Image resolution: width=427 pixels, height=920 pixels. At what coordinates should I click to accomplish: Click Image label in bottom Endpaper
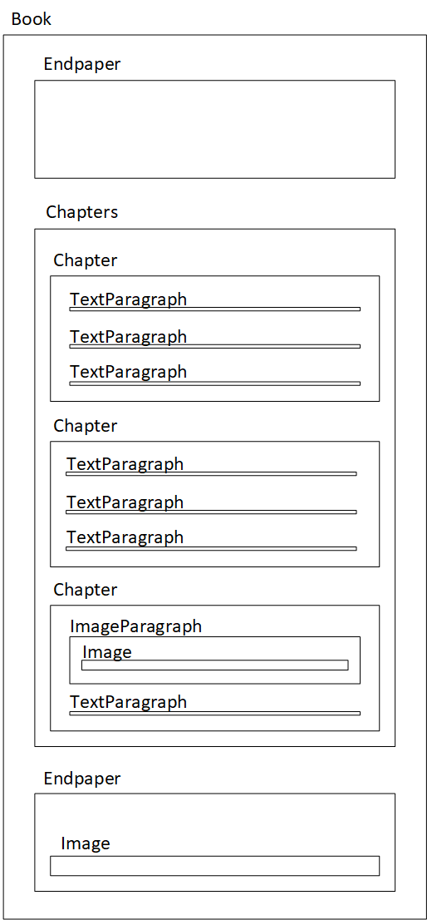(x=86, y=843)
